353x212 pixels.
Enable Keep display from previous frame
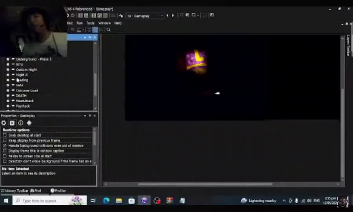tap(4, 140)
